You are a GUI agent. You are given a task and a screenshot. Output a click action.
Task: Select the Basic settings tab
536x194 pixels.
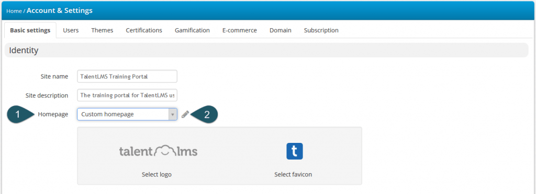click(30, 30)
